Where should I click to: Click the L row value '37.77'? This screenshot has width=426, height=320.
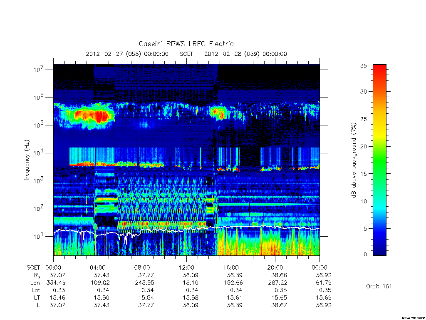[x=146, y=305]
